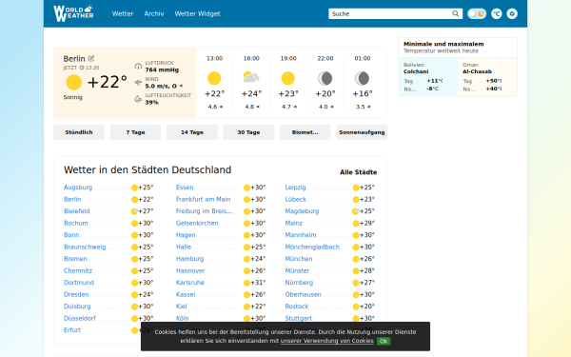Open weather for Lübeck
Screen dimensions: 571x357
pyautogui.click(x=295, y=199)
